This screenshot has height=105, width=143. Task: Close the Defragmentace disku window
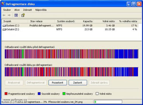(x=139, y=4)
